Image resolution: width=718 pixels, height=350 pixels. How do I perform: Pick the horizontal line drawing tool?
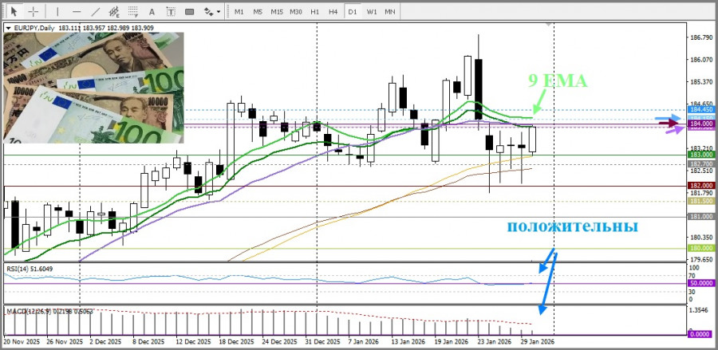77,12
